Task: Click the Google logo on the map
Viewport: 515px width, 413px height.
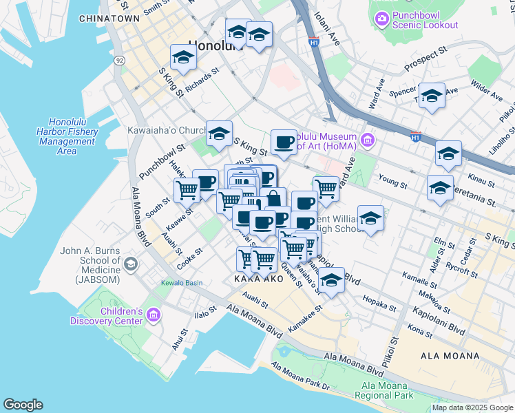Action: (x=23, y=405)
